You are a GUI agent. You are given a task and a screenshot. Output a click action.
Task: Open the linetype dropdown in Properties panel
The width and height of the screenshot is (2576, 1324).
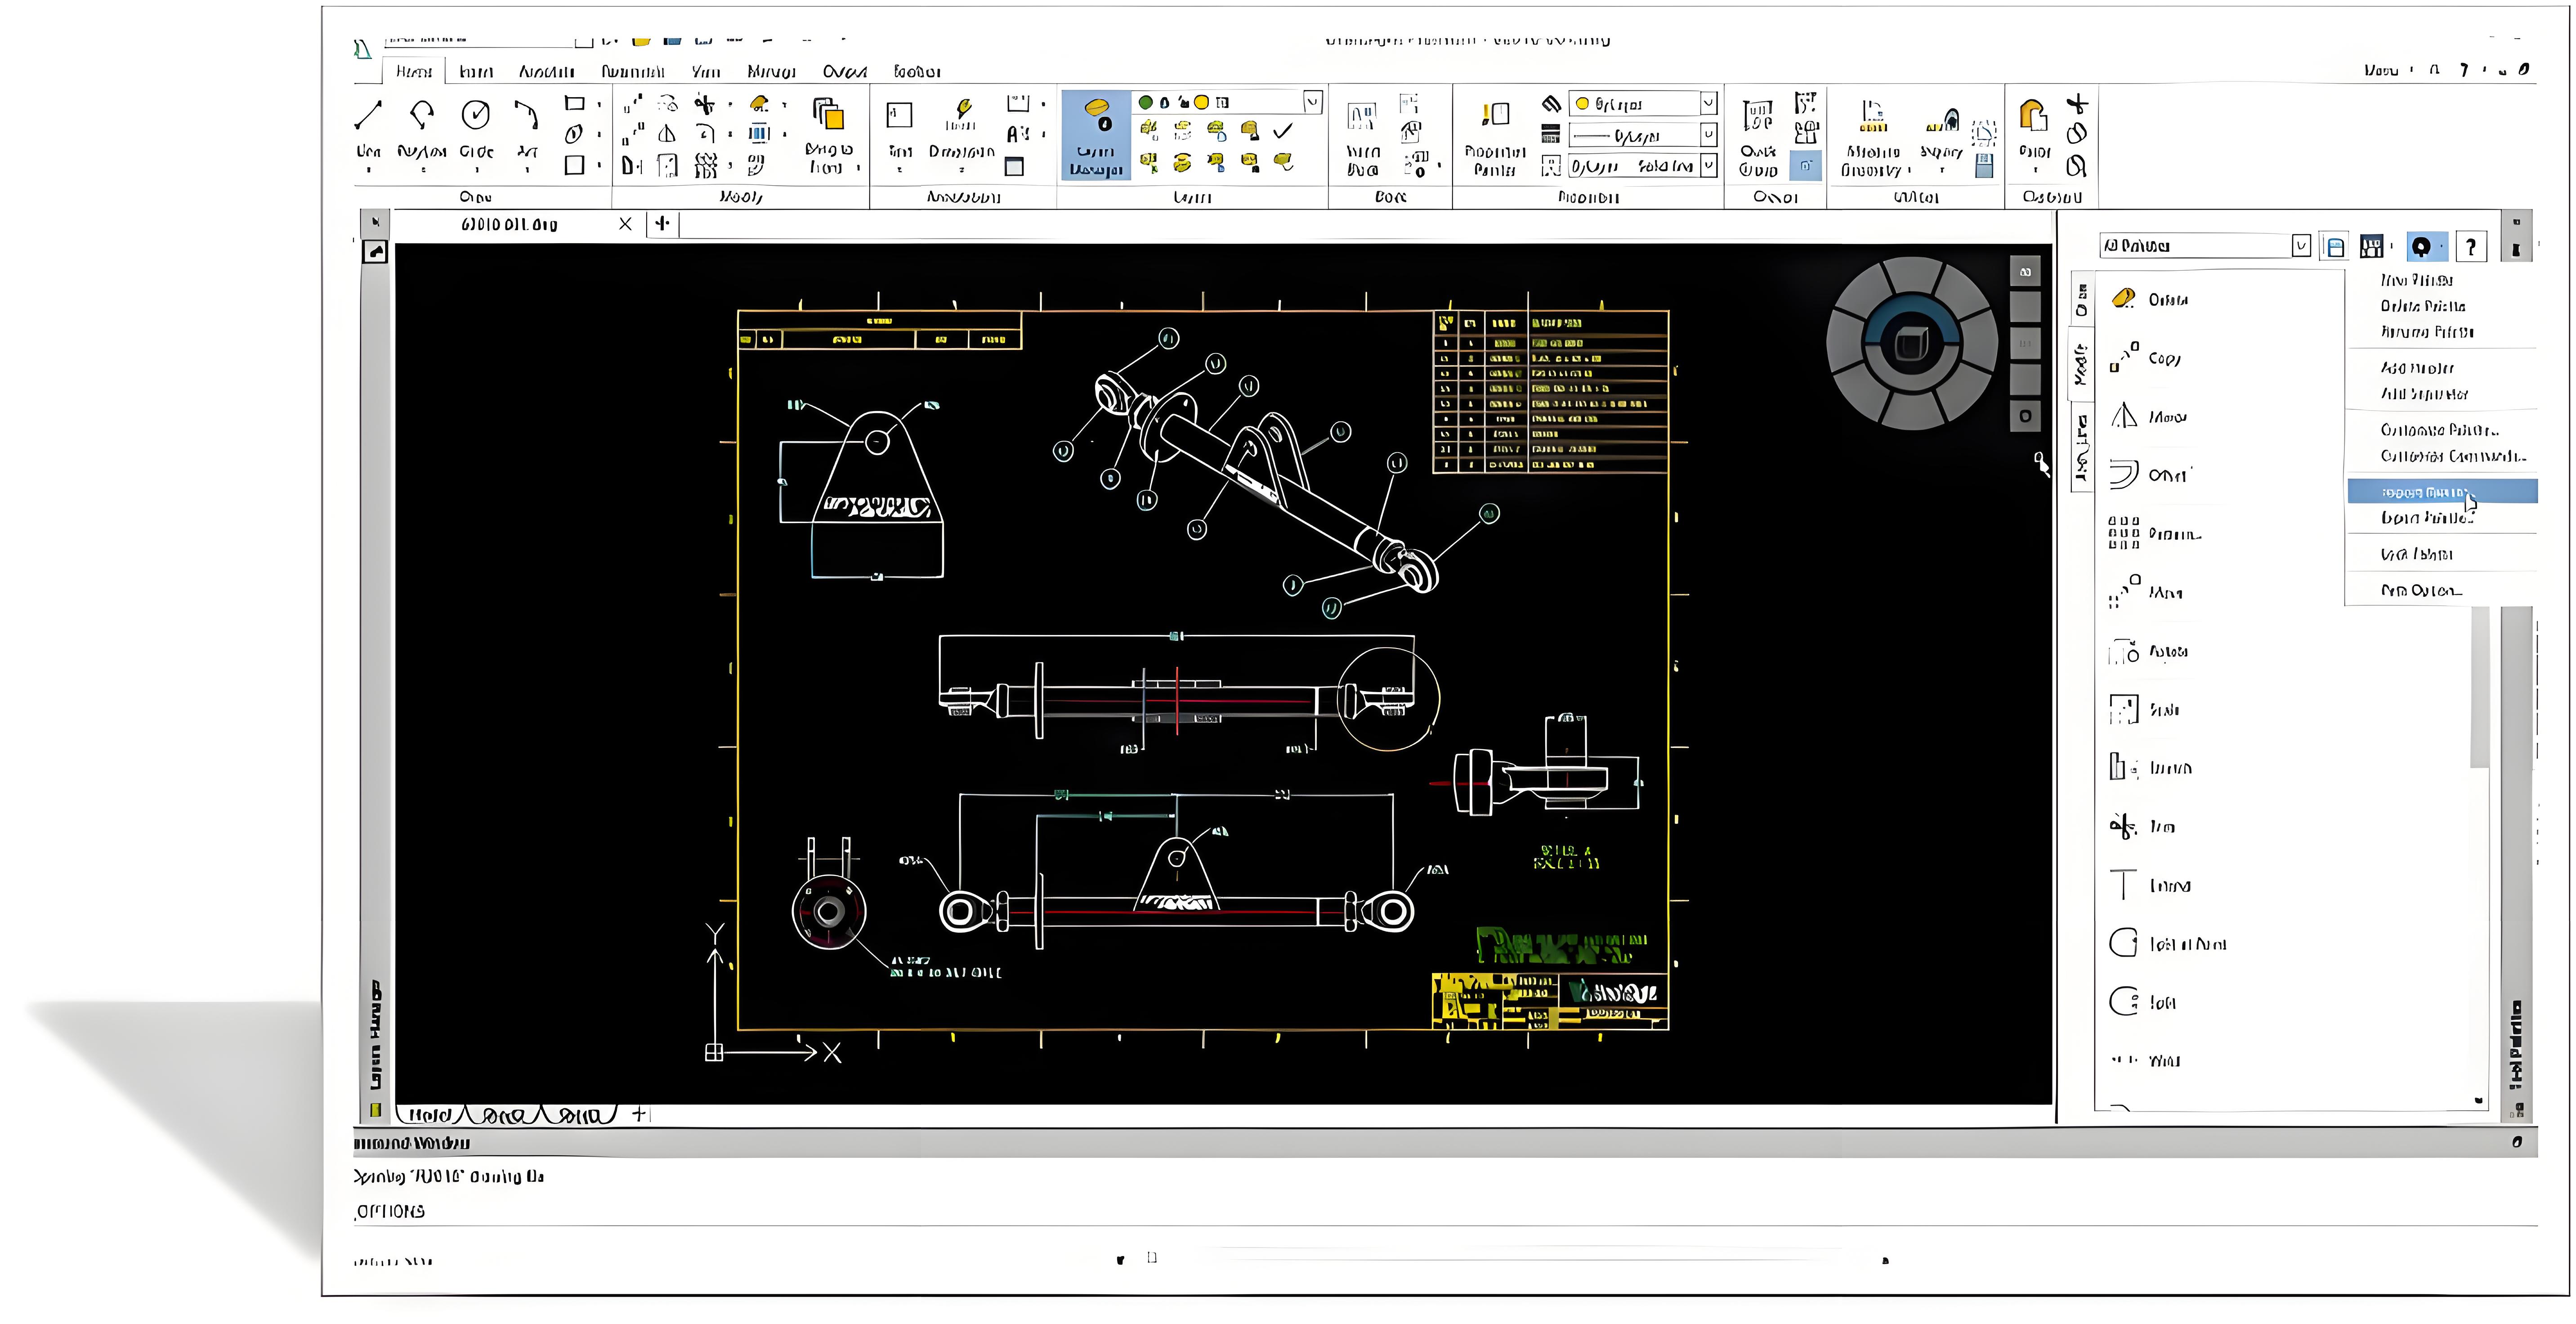(1643, 166)
